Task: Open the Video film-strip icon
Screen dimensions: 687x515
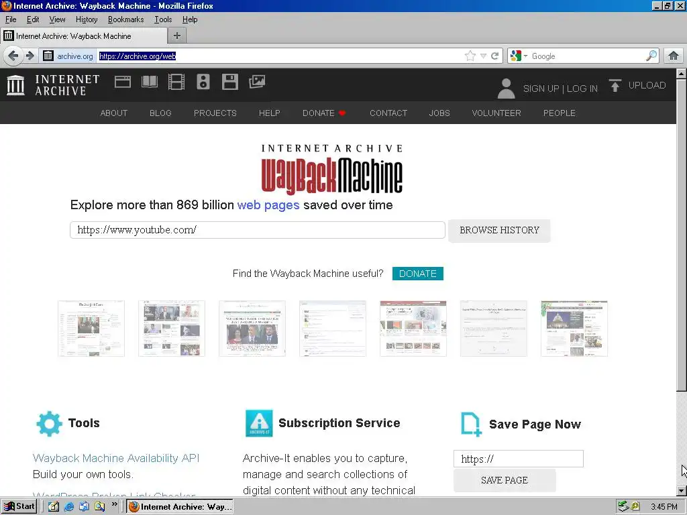Action: pos(176,82)
